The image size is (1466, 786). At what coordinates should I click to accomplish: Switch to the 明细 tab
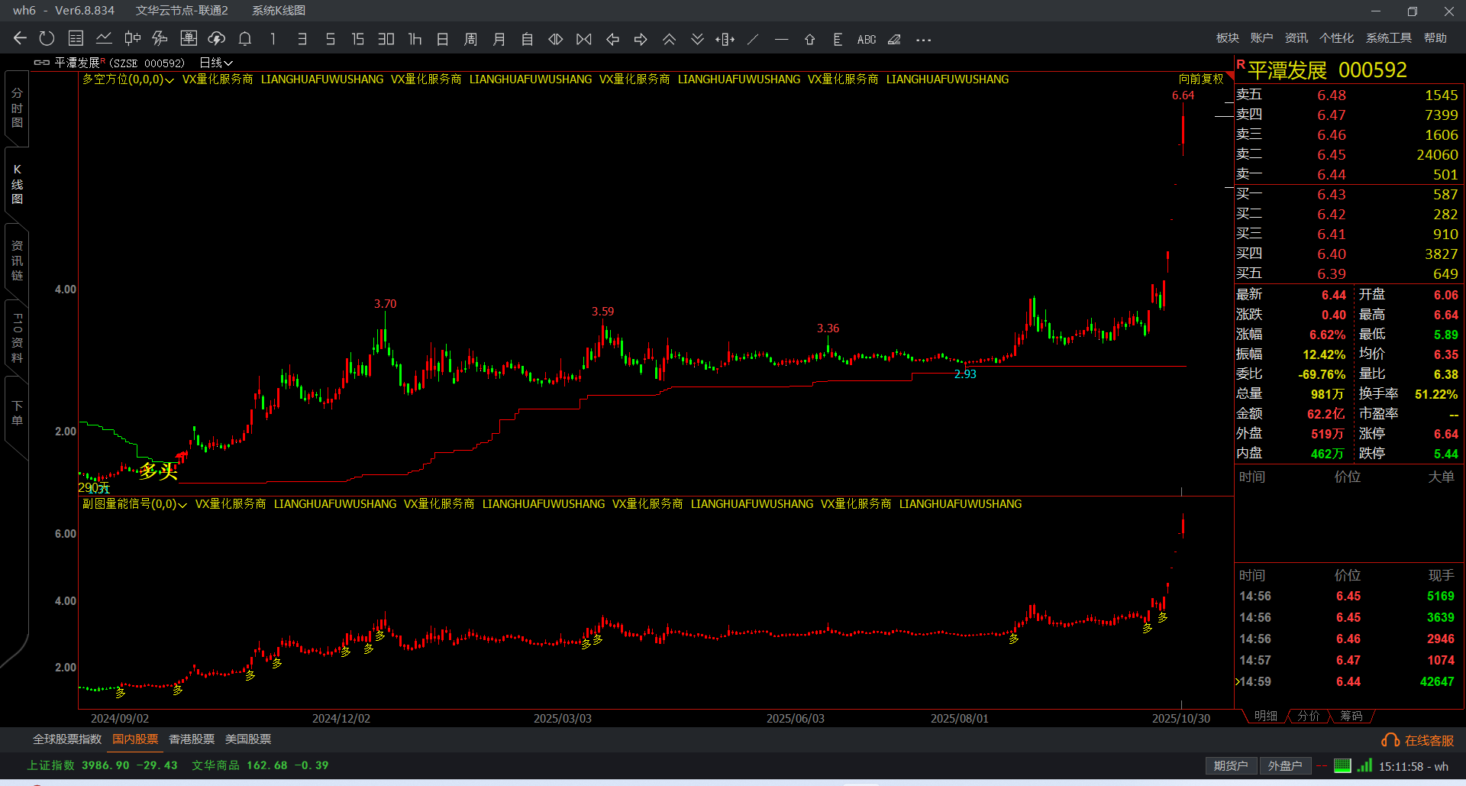(x=1265, y=716)
